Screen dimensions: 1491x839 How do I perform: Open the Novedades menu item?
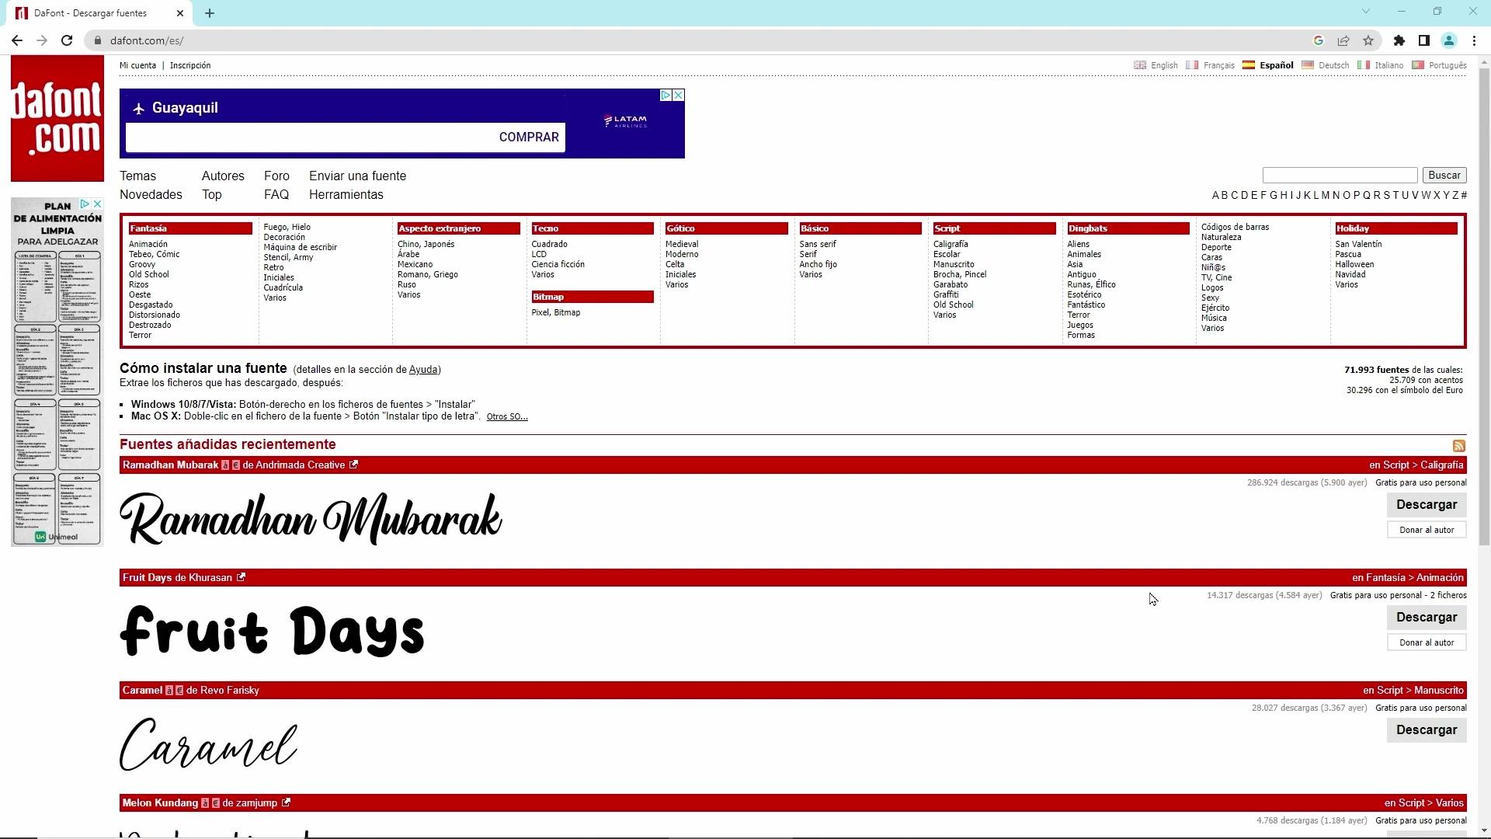click(x=151, y=195)
